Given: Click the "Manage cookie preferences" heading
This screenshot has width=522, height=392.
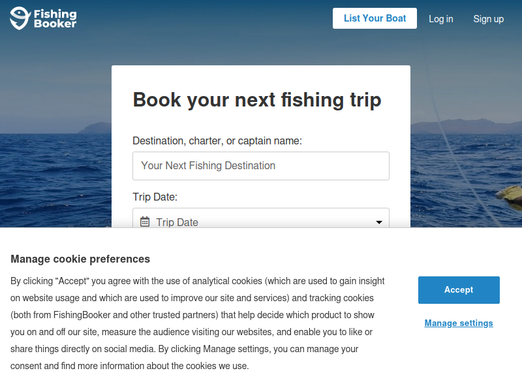Looking at the screenshot, I should (x=80, y=259).
